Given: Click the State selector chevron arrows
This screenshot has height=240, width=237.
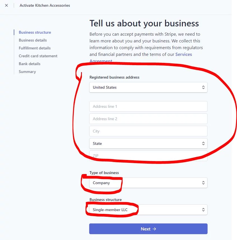Looking at the screenshot, I should pos(203,143).
